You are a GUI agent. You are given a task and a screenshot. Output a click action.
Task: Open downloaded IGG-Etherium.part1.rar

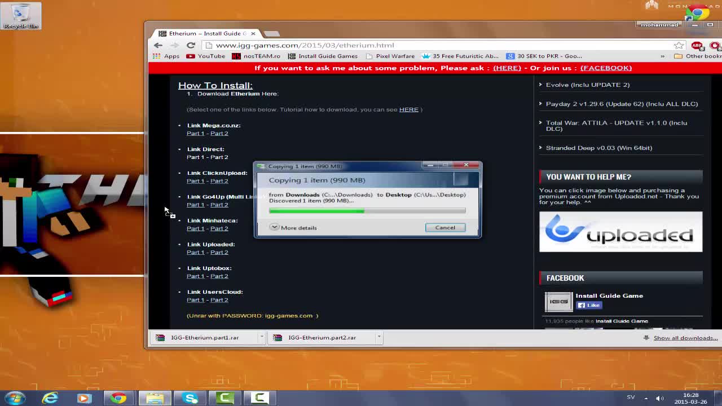click(204, 338)
